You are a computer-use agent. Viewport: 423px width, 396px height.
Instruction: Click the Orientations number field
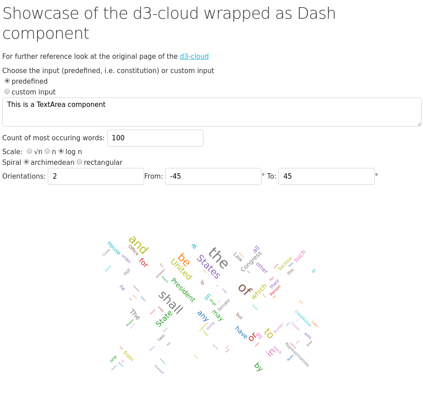[x=95, y=176]
